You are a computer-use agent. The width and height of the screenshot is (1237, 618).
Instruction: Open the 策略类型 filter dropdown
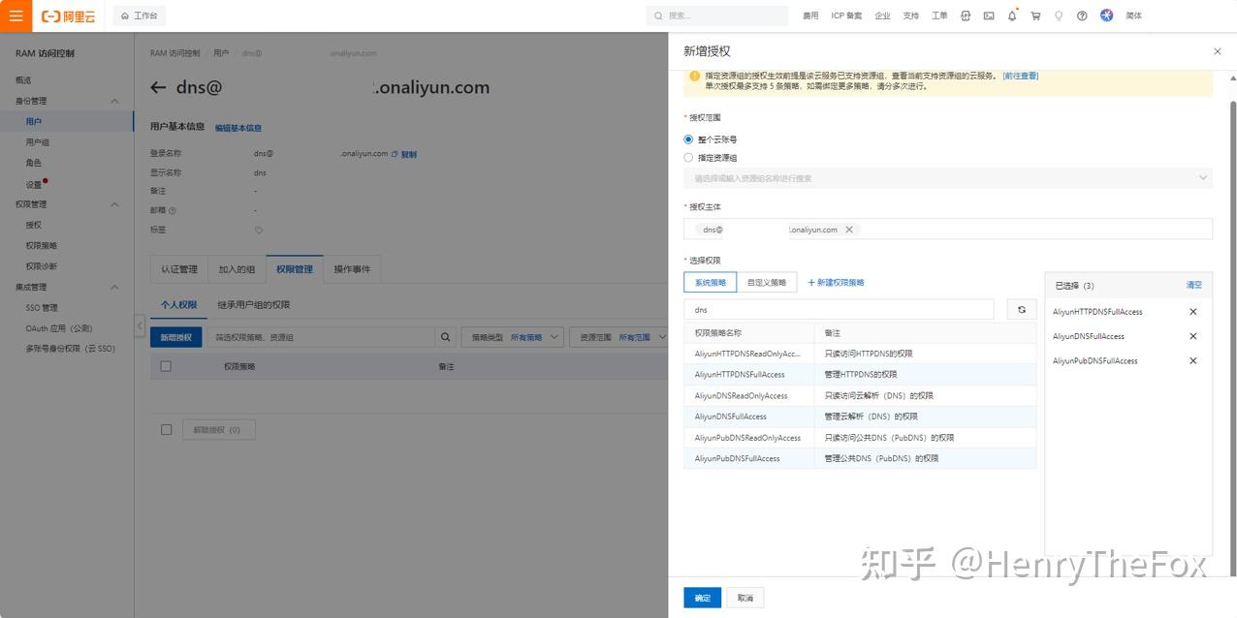[514, 336]
